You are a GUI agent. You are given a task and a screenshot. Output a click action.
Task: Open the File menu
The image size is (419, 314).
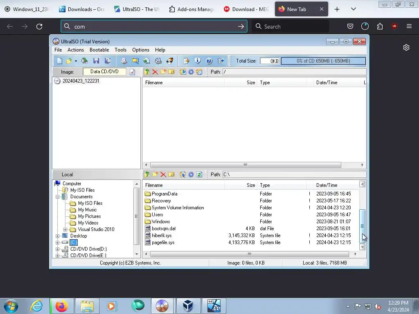pos(58,50)
